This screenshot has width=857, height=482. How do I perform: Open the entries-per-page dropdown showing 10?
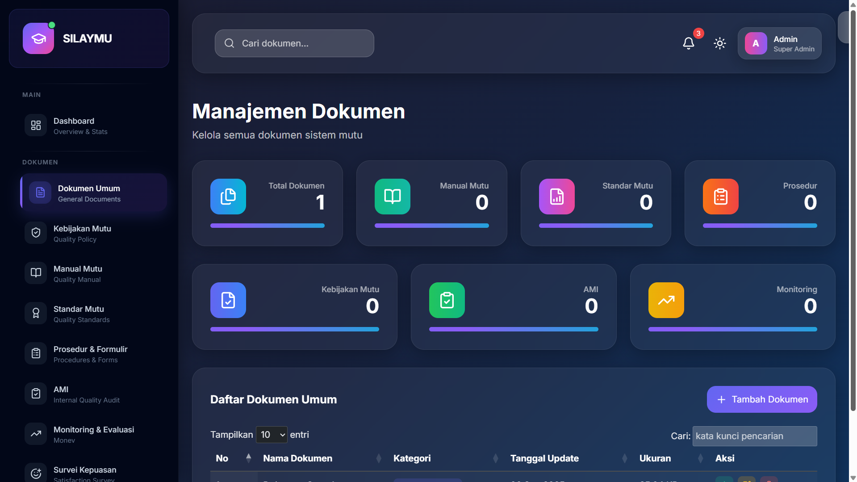coord(271,434)
